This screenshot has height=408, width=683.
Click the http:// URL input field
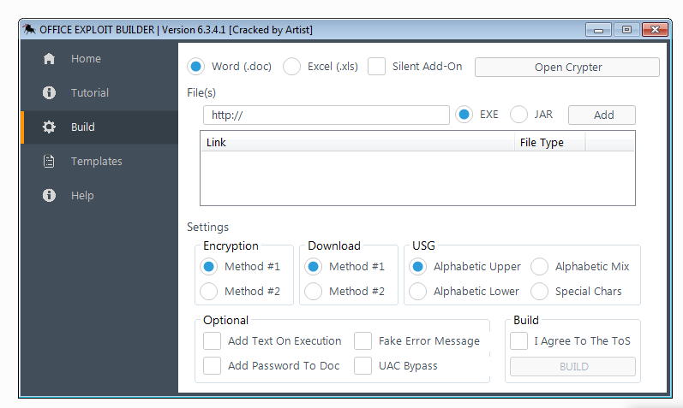pyautogui.click(x=326, y=115)
